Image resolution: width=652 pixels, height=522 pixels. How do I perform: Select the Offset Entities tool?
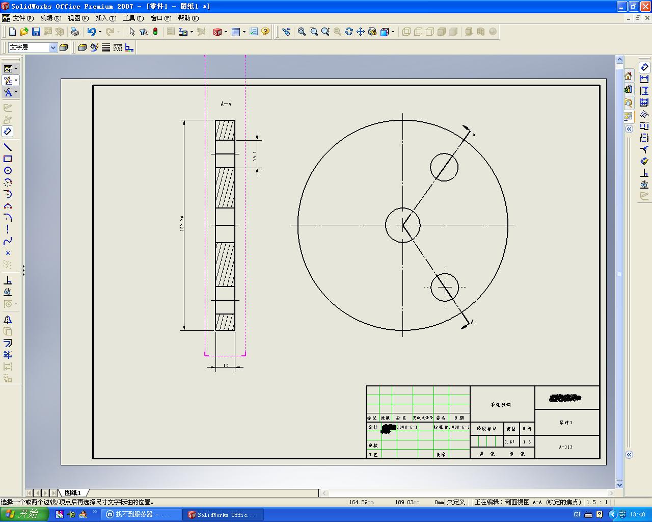[x=8, y=343]
